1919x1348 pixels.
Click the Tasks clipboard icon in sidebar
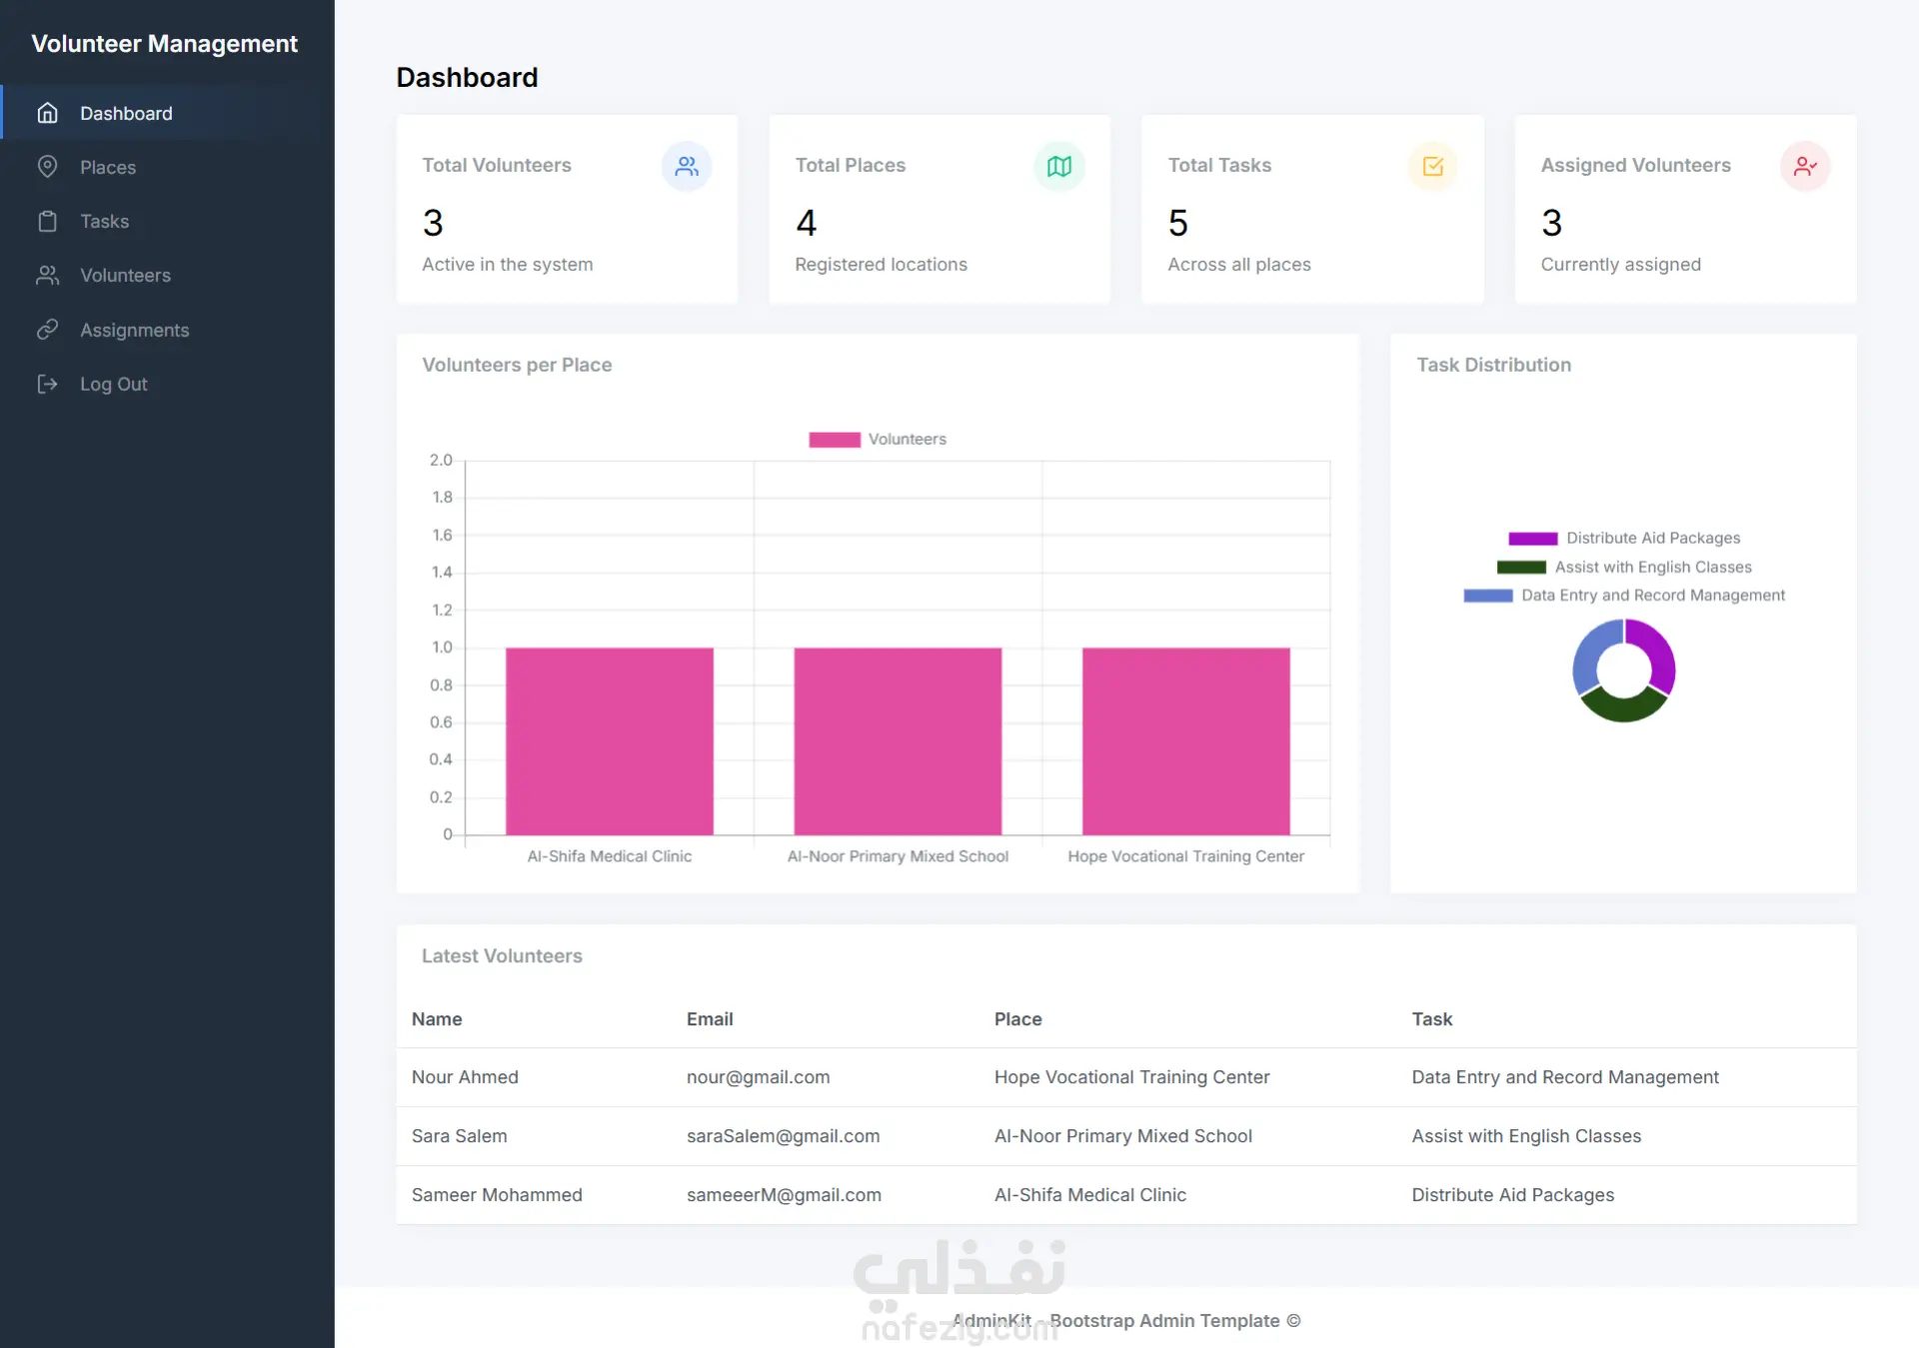point(47,221)
